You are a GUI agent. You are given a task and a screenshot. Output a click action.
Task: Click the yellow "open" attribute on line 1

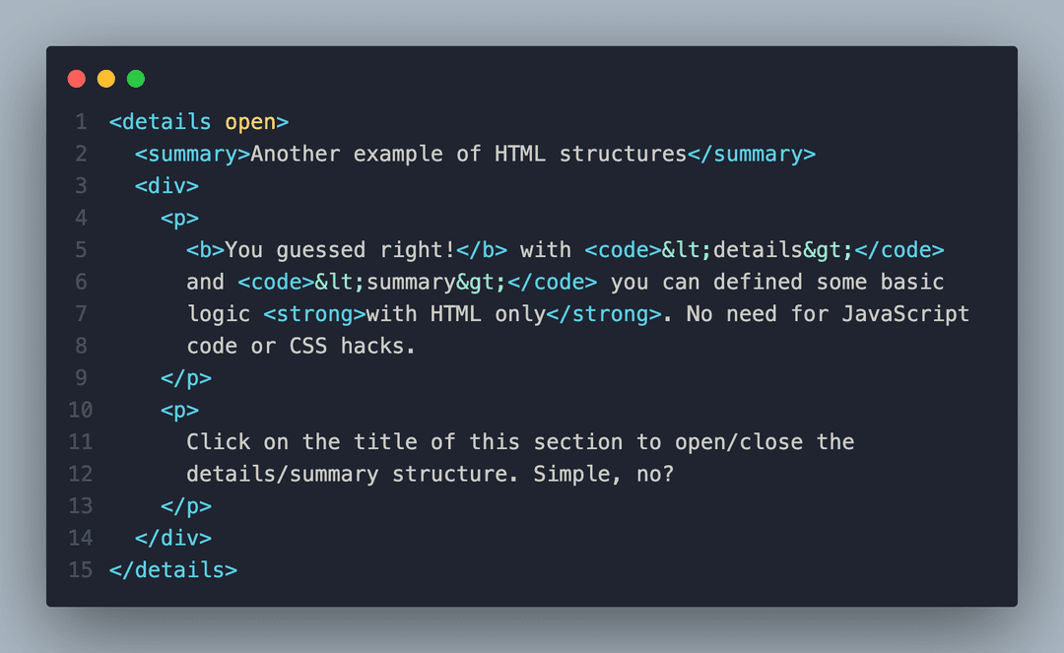pos(250,122)
